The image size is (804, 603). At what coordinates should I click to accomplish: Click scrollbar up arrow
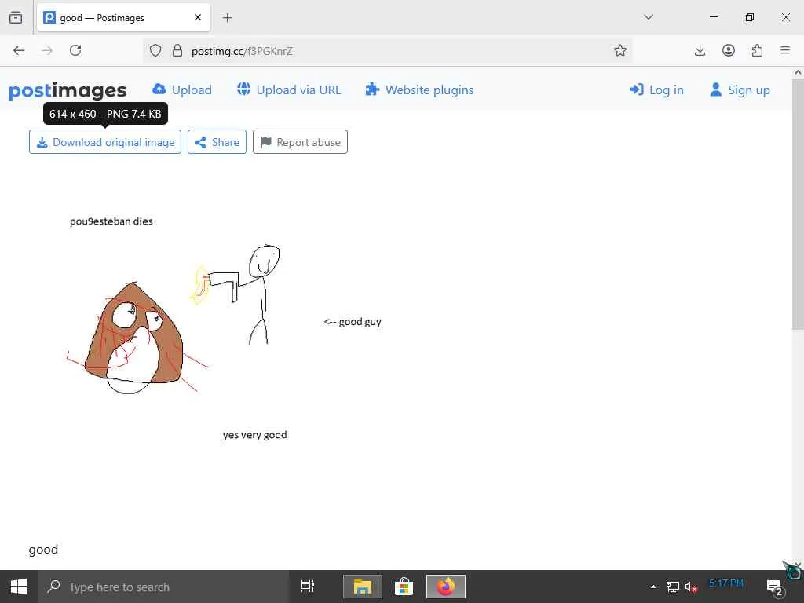(798, 72)
